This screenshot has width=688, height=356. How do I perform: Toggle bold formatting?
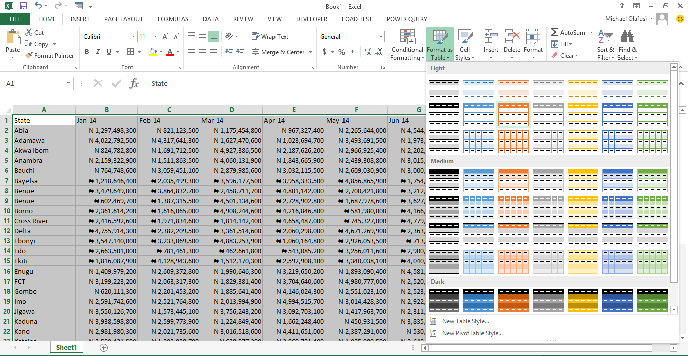pyautogui.click(x=86, y=52)
